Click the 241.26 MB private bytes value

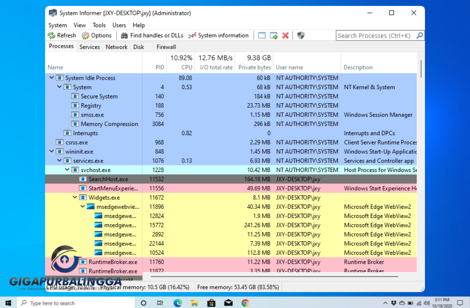click(256, 225)
